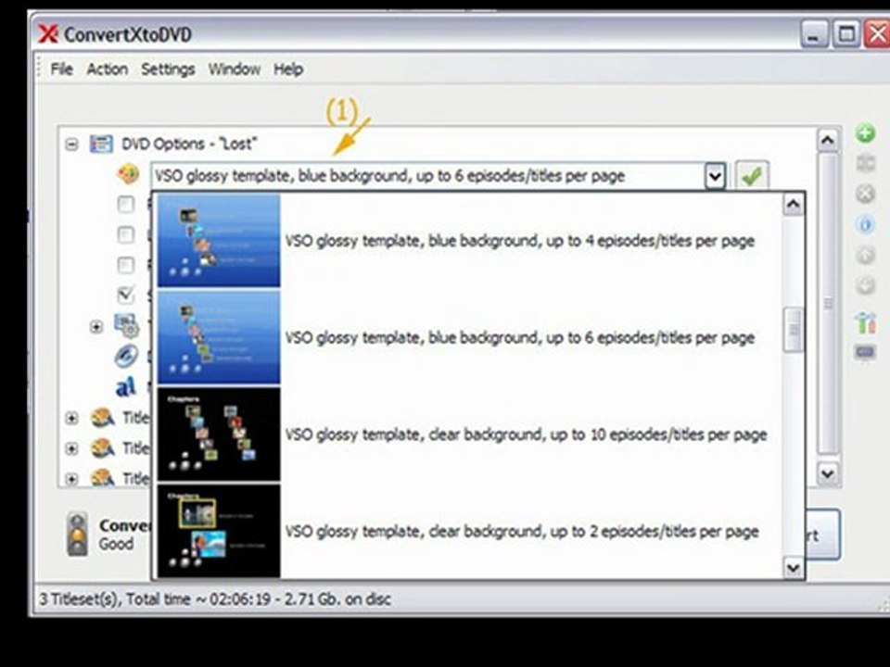Click the green checkmark apply icon

click(x=752, y=176)
